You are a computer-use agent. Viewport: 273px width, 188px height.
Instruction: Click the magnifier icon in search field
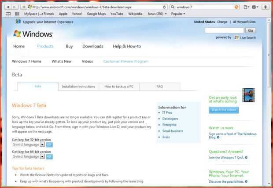[173, 7]
